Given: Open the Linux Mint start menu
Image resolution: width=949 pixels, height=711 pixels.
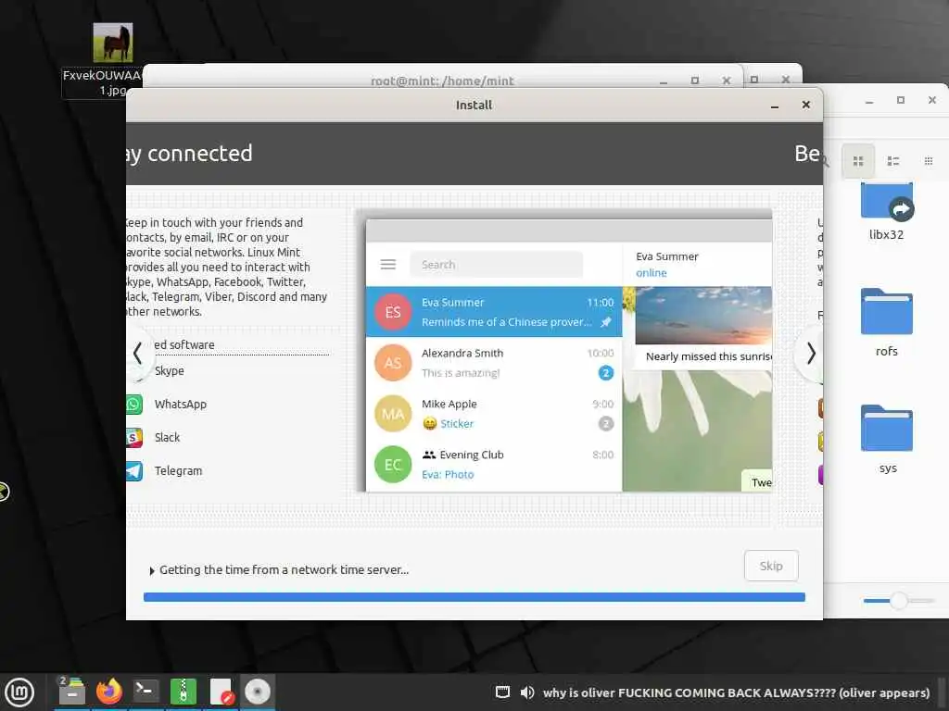Looking at the screenshot, I should point(19,692).
